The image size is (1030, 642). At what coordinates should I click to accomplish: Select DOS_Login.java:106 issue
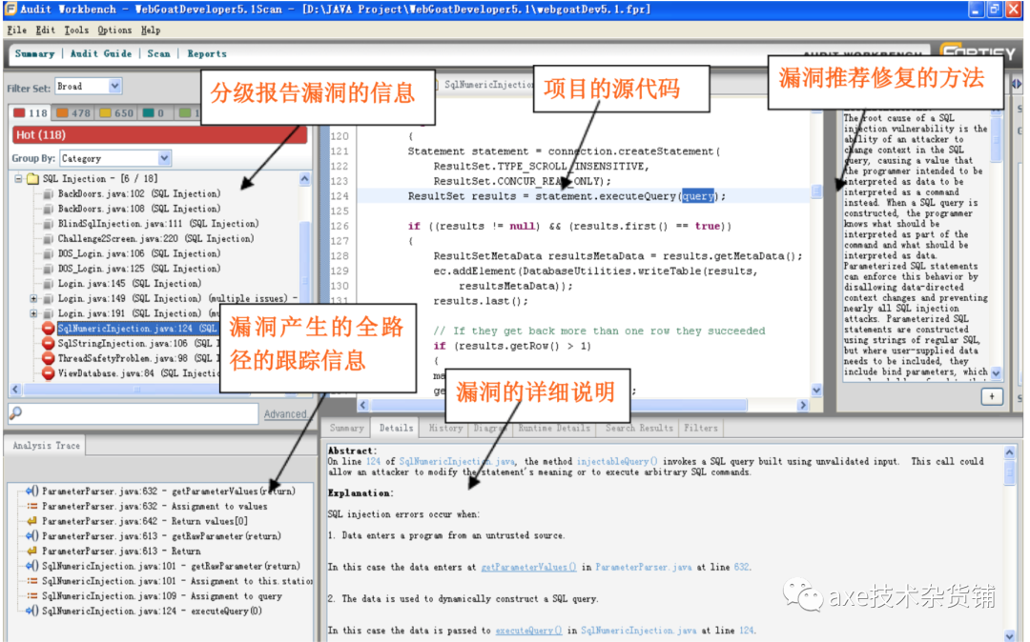138,253
